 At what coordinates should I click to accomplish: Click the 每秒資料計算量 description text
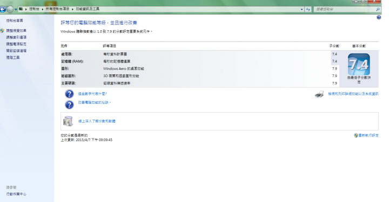(115, 54)
